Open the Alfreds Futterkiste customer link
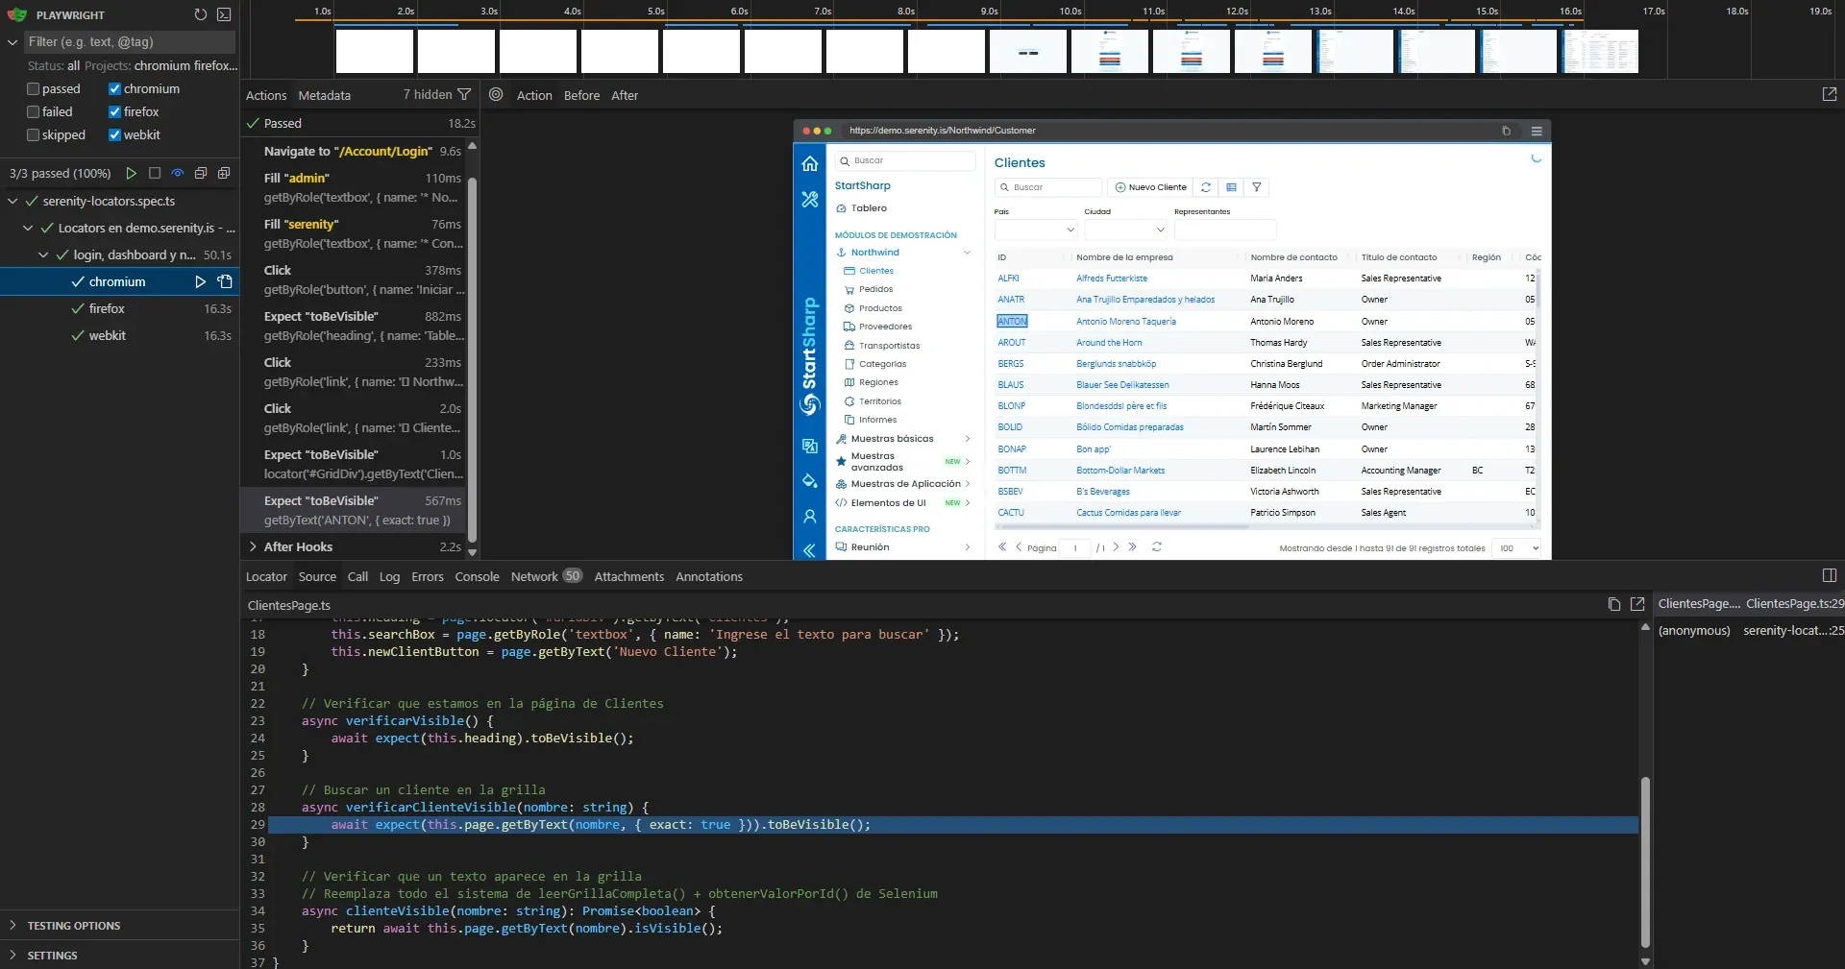Screen dimensions: 1845x969 tap(1112, 279)
